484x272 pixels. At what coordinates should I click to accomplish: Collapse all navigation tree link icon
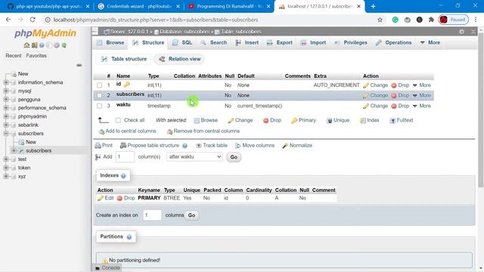pyautogui.click(x=79, y=66)
